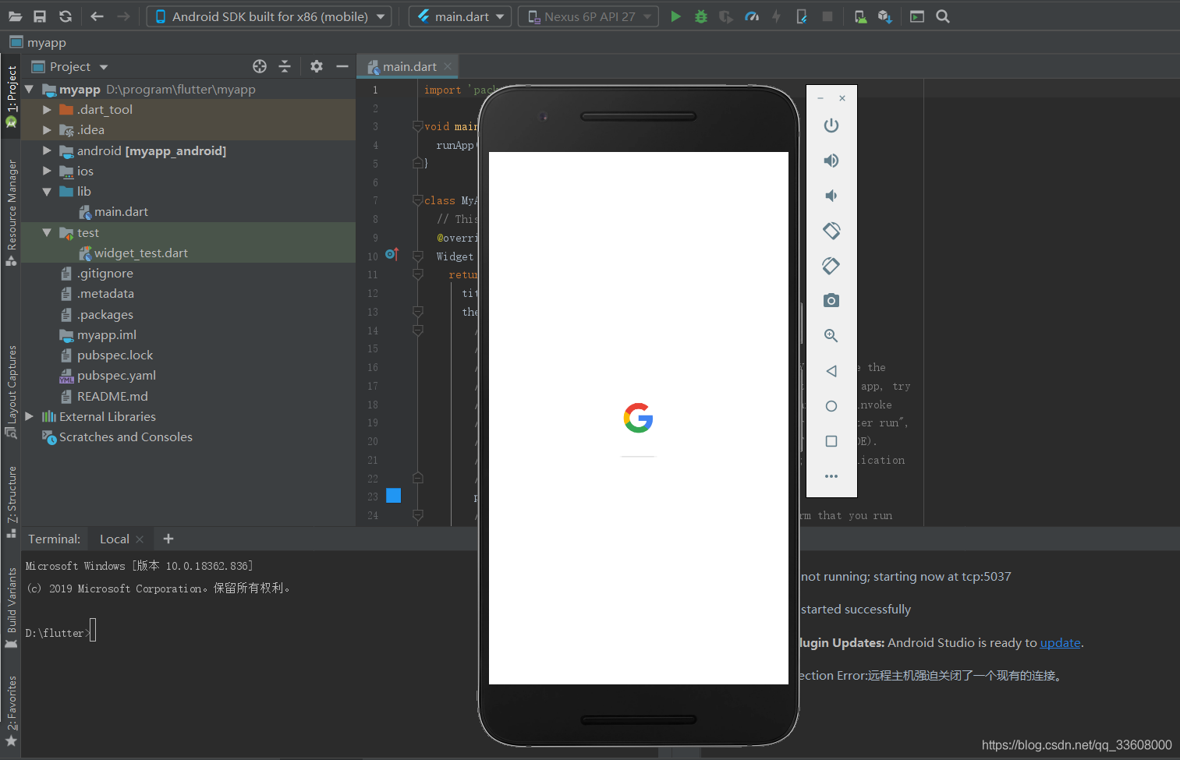Click the Profile gauge icon

tap(752, 16)
